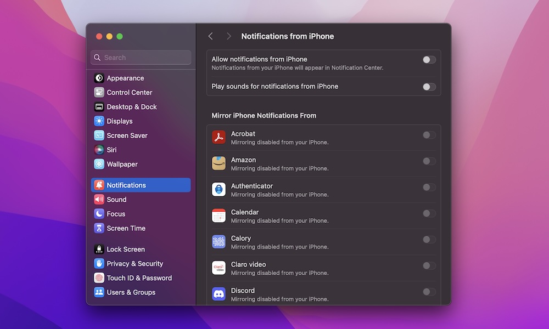This screenshot has height=329, width=549.
Task: Click the Discord app icon
Action: coord(219,294)
